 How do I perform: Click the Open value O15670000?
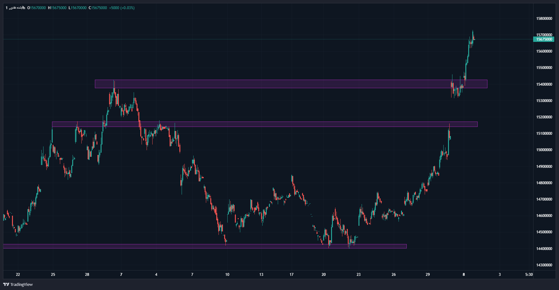coord(37,8)
